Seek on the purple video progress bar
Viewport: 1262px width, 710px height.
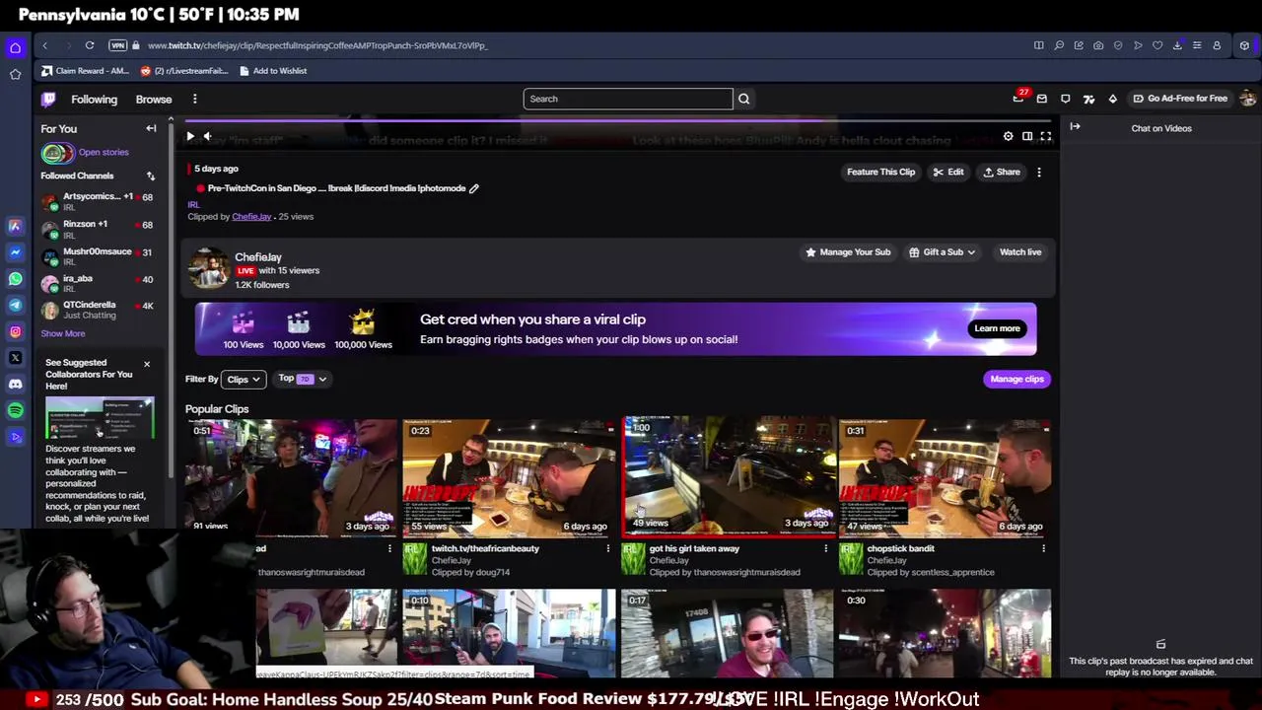pyautogui.click(x=618, y=121)
